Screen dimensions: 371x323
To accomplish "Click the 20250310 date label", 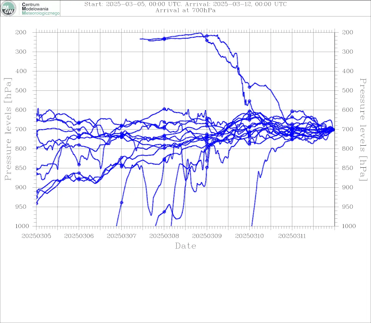I will click(249, 236).
